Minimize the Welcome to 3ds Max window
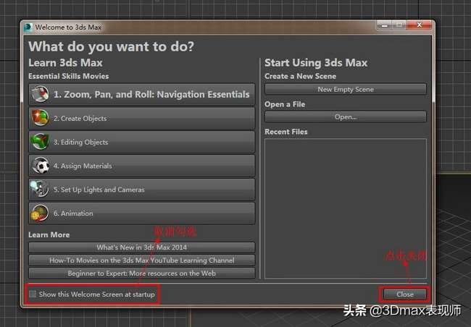Image resolution: width=471 pixels, height=327 pixels. (x=384, y=25)
